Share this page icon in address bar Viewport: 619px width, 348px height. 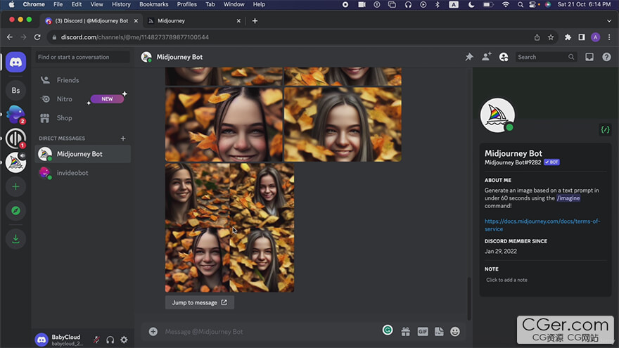537,37
